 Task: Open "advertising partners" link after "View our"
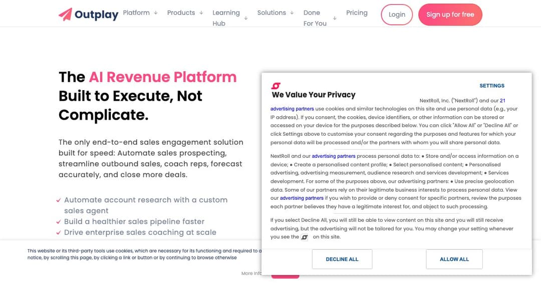302,198
